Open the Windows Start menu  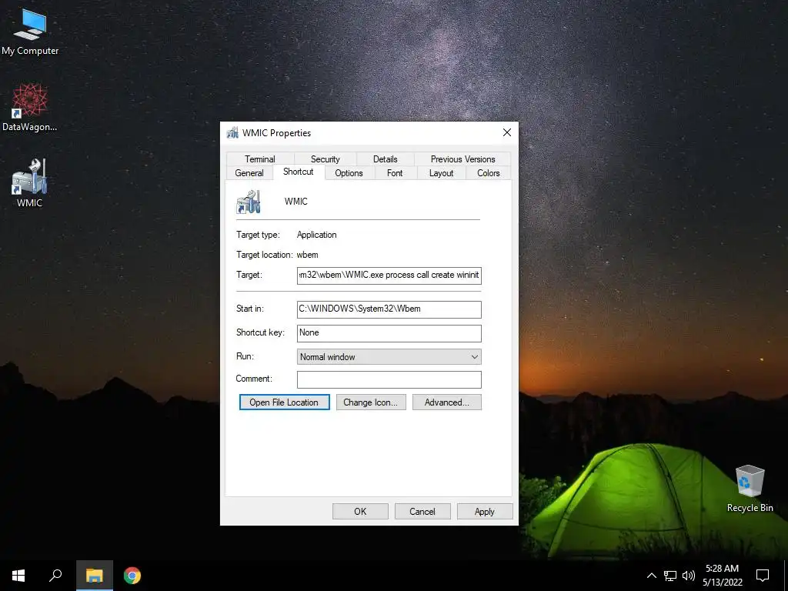tap(18, 576)
